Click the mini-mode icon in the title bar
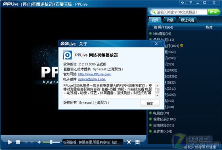Viewport: 222px width, 150px height. pyautogui.click(x=191, y=2)
